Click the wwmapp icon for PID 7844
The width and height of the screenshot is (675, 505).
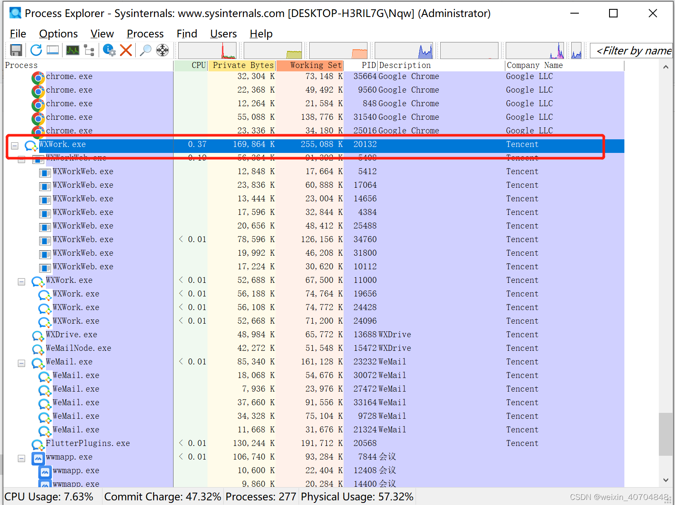pyautogui.click(x=38, y=458)
